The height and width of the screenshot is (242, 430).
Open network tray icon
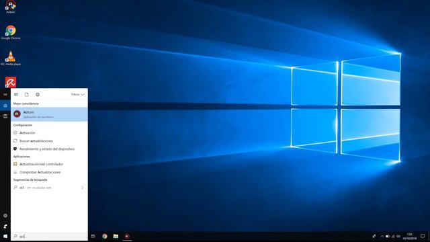tap(393, 236)
